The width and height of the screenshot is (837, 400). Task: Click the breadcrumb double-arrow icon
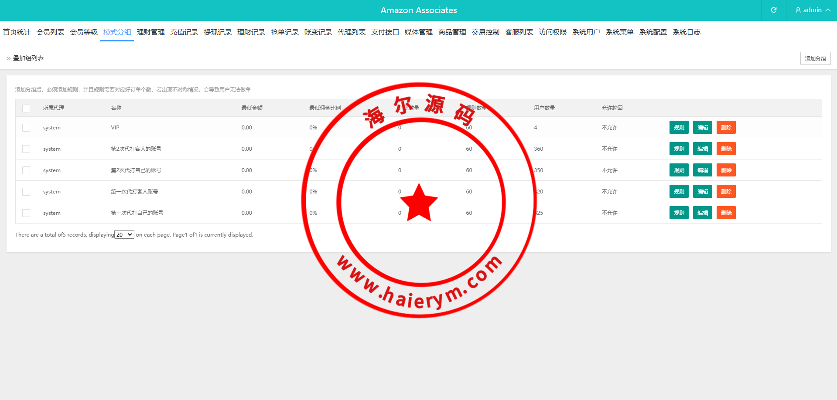point(8,58)
